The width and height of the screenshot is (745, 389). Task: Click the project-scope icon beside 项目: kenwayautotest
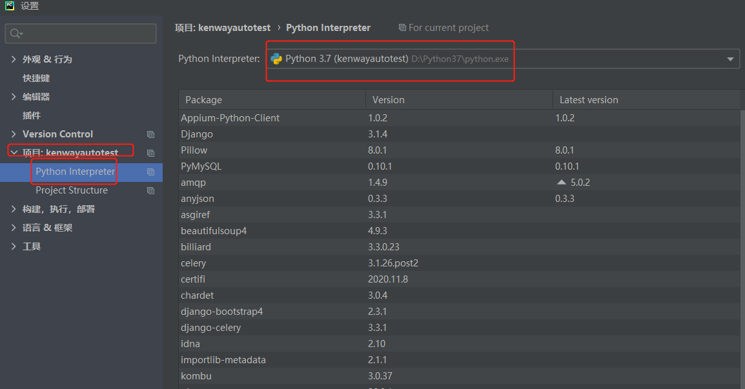pyautogui.click(x=150, y=153)
